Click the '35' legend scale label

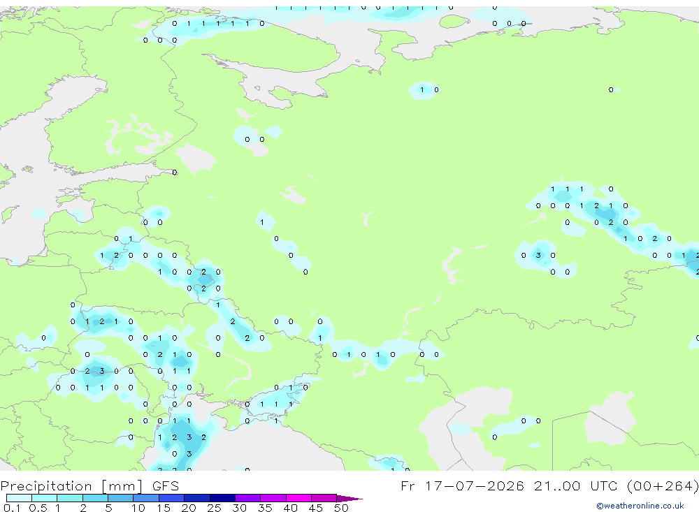(x=265, y=508)
